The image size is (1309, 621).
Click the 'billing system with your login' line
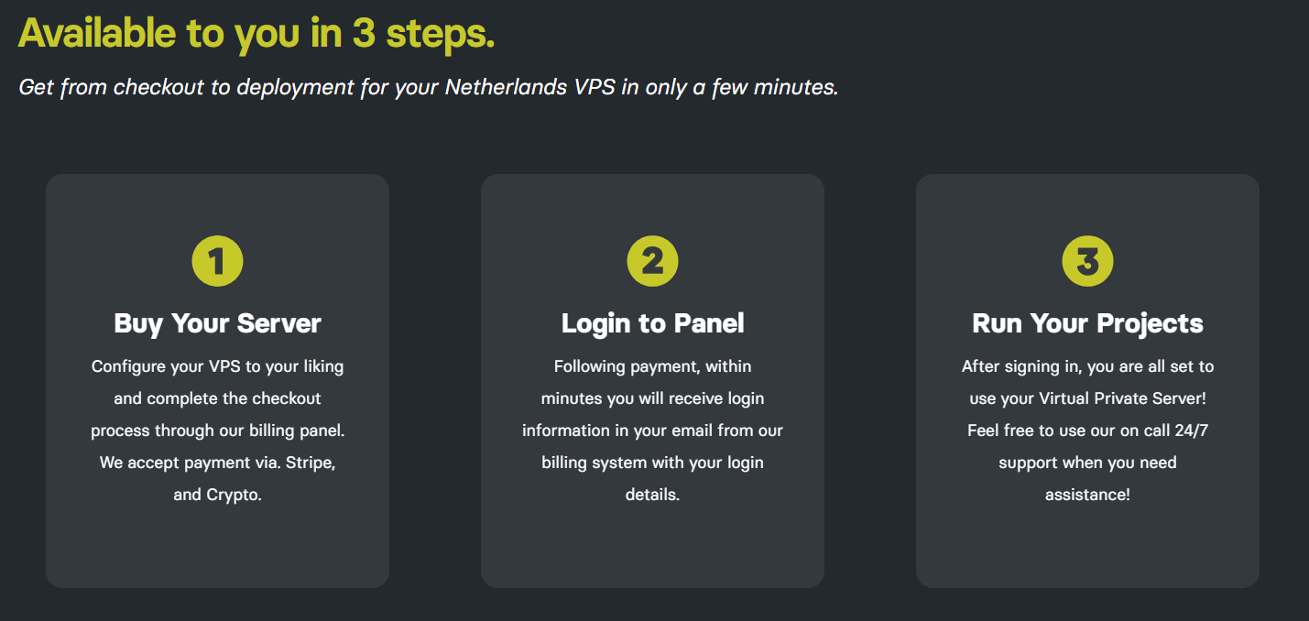pos(652,463)
